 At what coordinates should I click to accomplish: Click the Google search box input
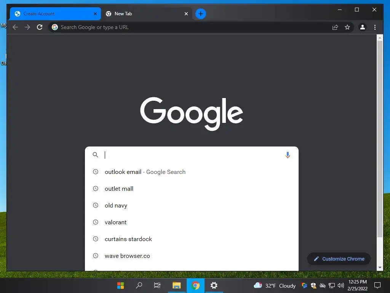[x=193, y=155]
